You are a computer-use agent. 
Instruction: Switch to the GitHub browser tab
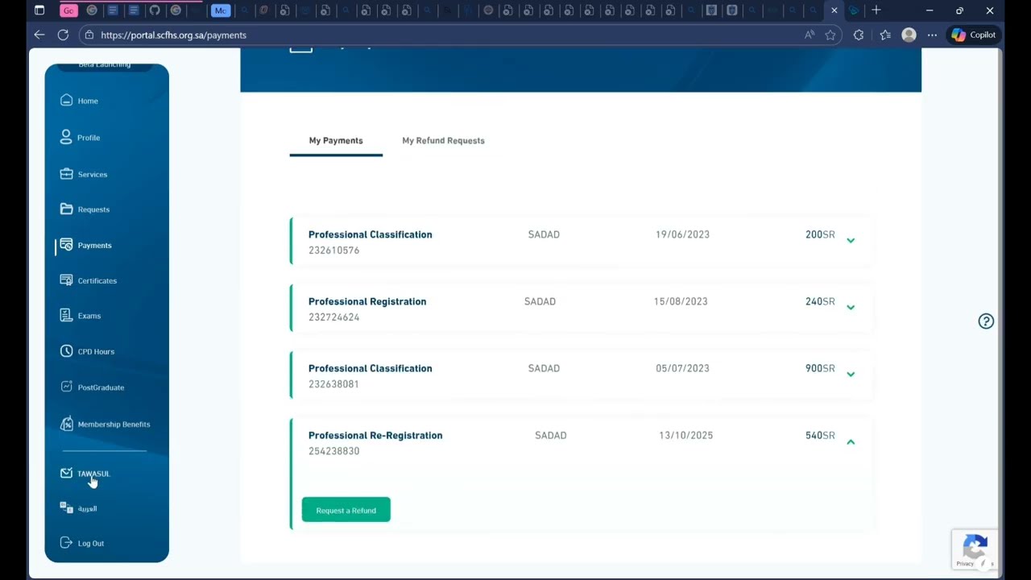[x=155, y=10]
